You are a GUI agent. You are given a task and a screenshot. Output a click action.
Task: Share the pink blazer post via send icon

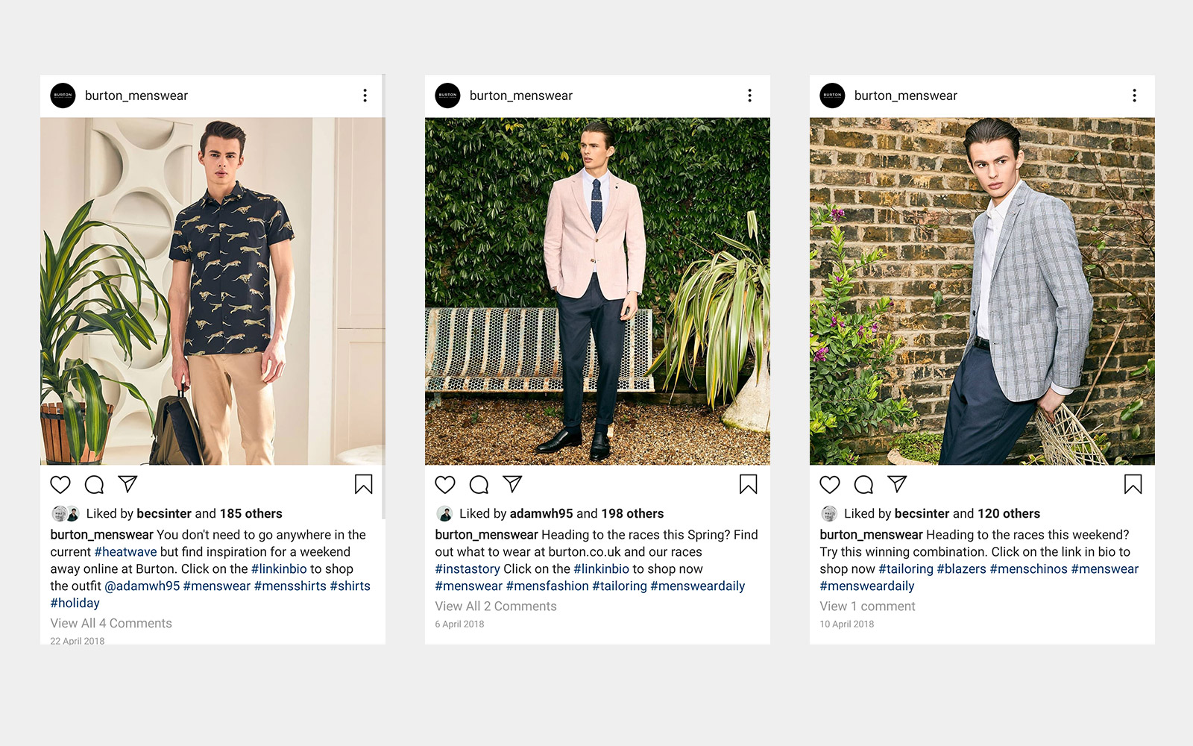point(512,484)
